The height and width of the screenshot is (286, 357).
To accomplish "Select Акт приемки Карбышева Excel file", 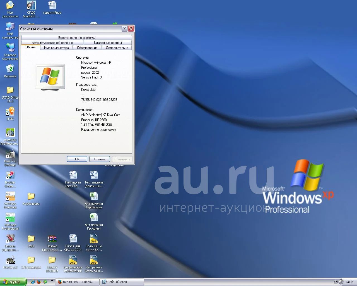I will coord(94,200).
